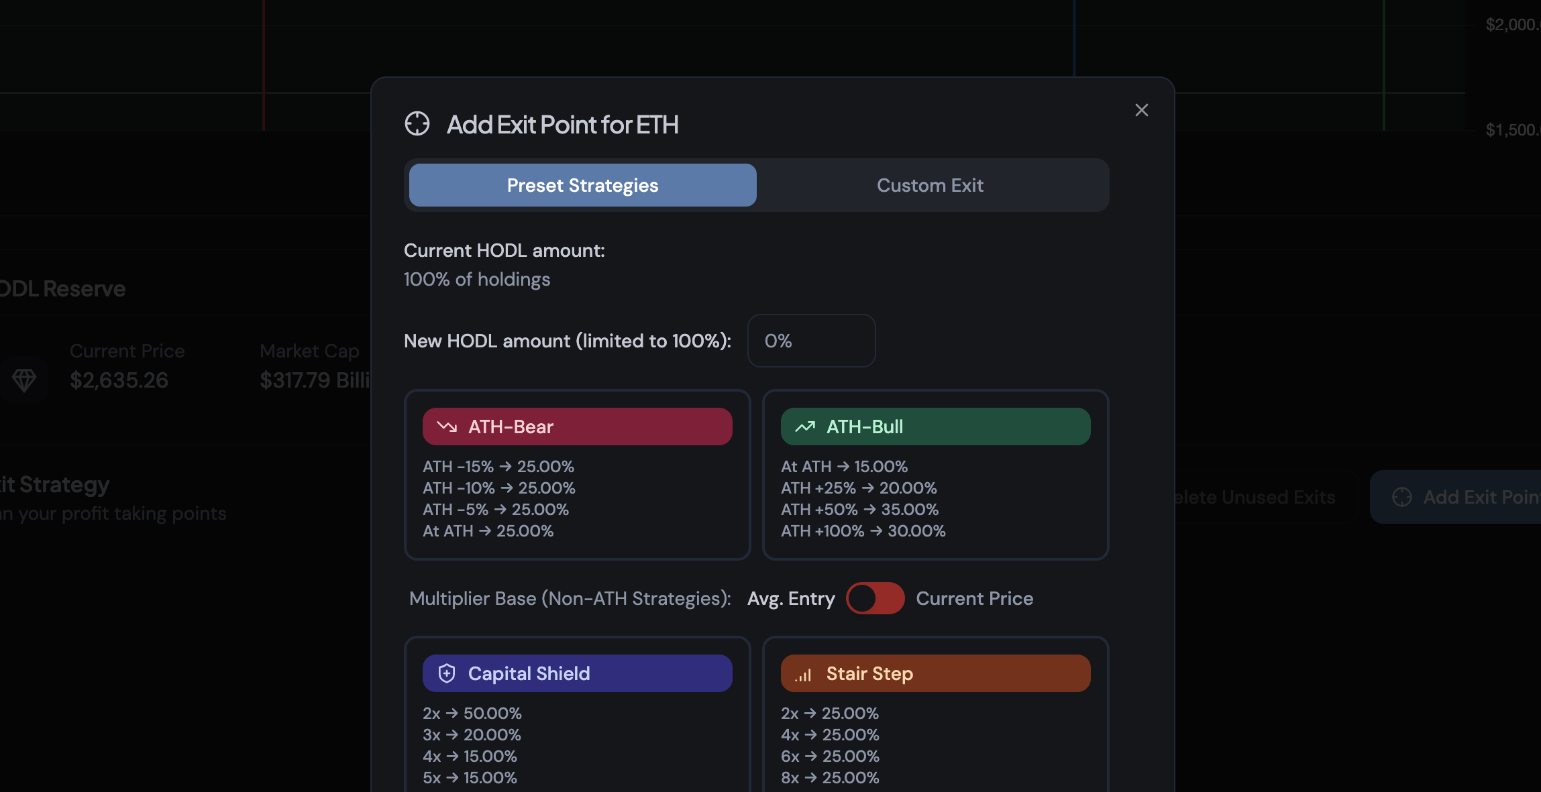Click the ATH-Bull upward trend icon
This screenshot has height=792, width=1541.
(805, 427)
